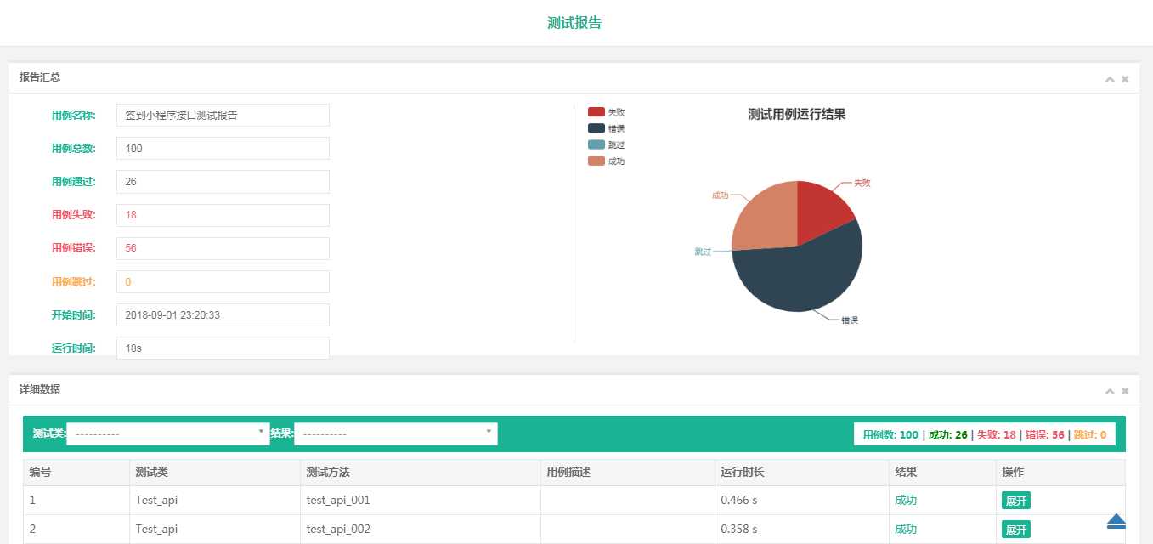Click the back-to-top arrow icon
The image size is (1153, 544).
tap(1116, 521)
